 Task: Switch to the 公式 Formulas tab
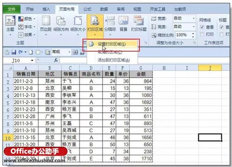tap(87, 9)
